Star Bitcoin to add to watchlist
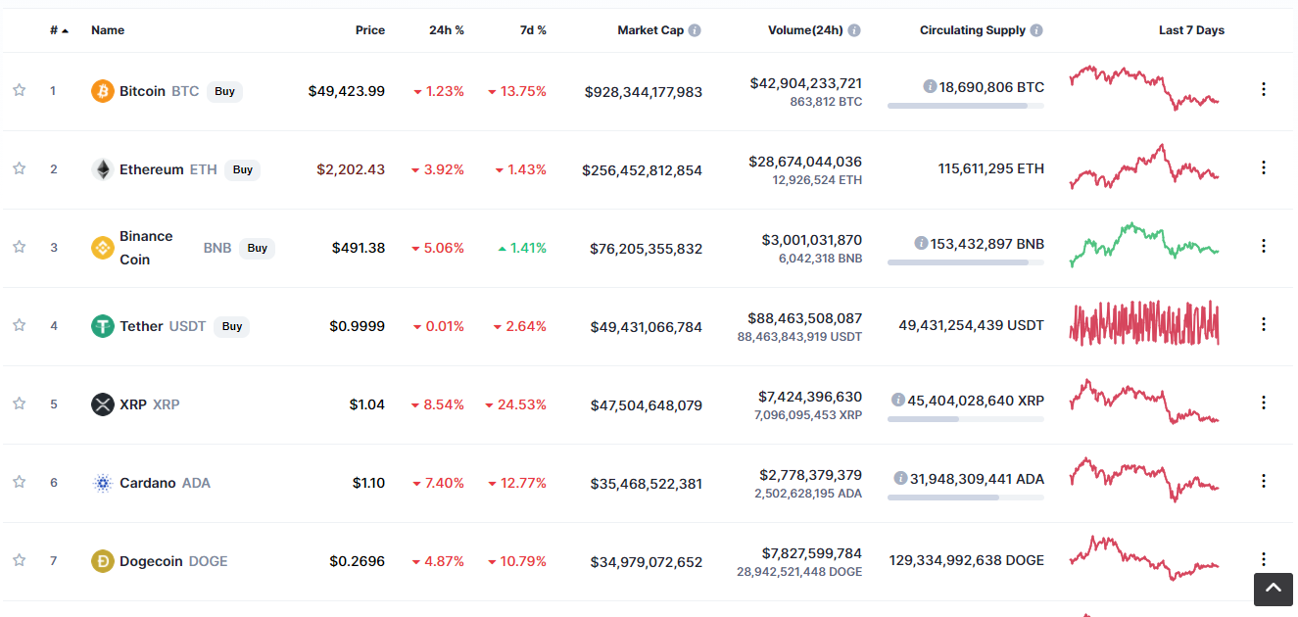Screen dimensions: 1298x617 click(19, 90)
